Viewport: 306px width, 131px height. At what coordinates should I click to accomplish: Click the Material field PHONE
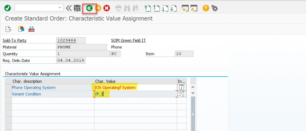(82, 47)
